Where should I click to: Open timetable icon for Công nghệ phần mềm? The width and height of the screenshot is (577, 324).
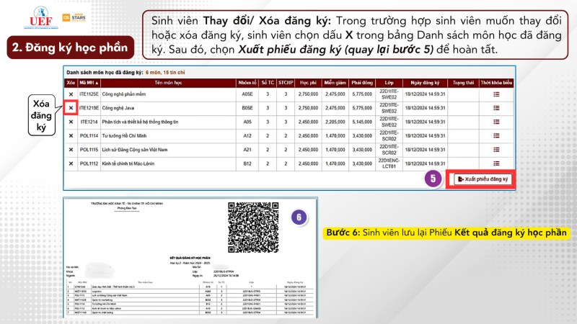pos(496,94)
